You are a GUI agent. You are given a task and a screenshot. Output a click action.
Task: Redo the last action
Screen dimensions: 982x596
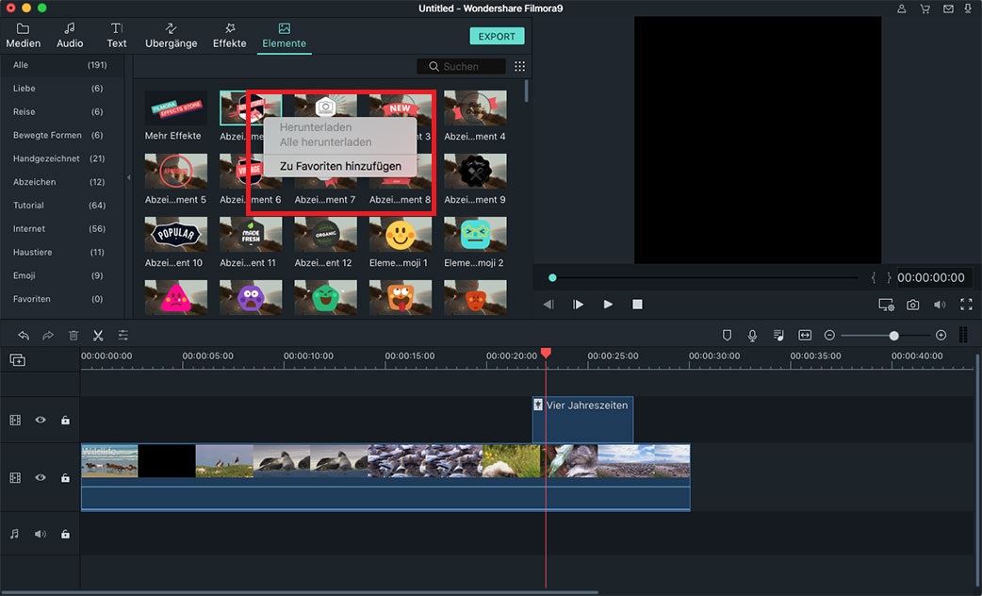click(x=48, y=336)
